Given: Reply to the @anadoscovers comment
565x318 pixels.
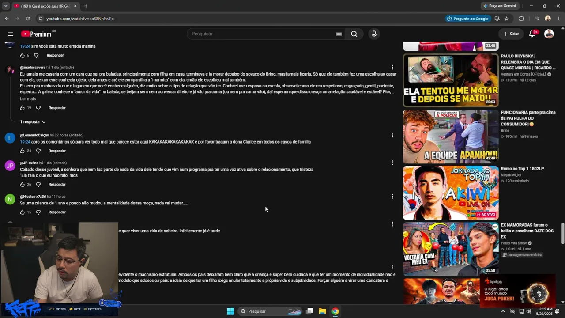Looking at the screenshot, I should 57,108.
